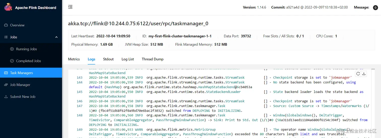
Task: Open the Log List tab
Action: click(x=128, y=59)
